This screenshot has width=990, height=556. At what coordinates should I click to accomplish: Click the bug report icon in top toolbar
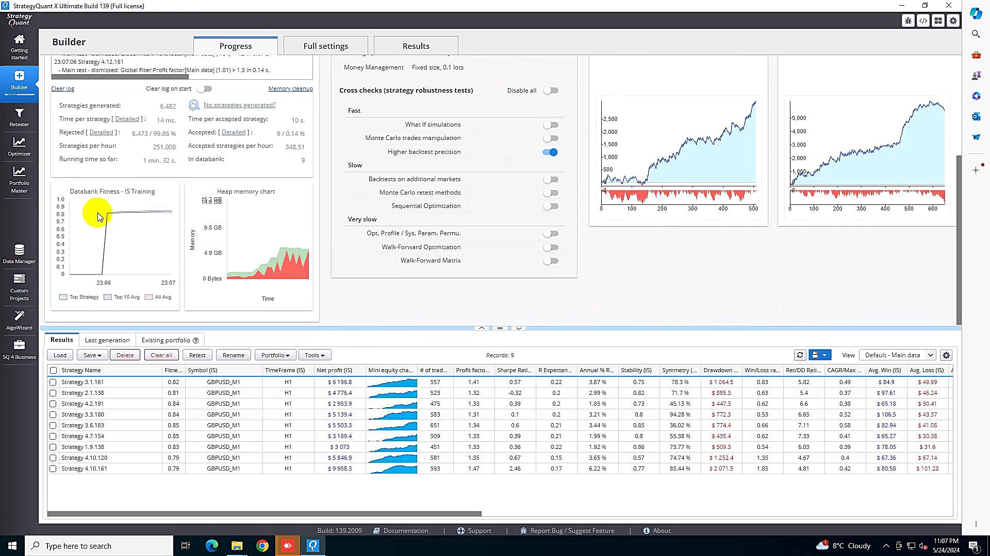point(908,21)
